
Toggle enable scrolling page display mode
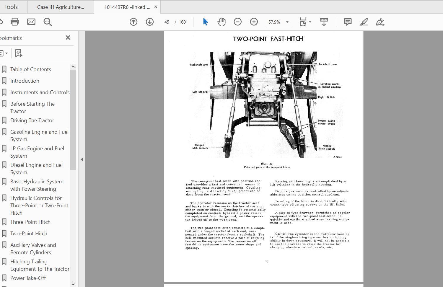[x=324, y=22]
